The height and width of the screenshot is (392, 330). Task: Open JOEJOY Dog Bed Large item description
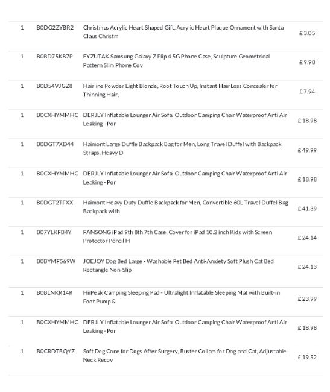178,265
